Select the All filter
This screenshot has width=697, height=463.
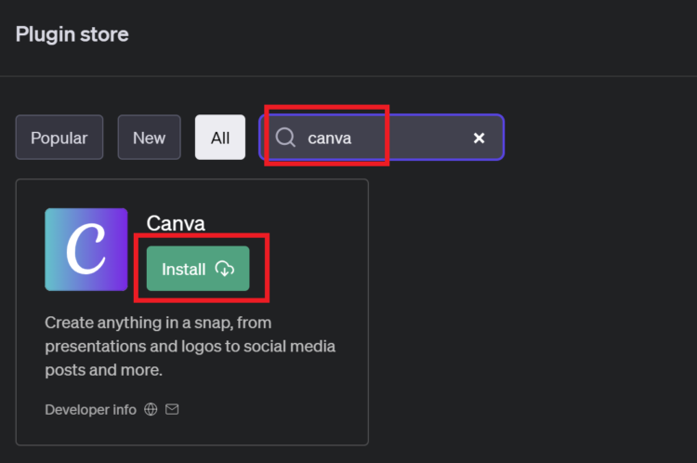tap(220, 138)
